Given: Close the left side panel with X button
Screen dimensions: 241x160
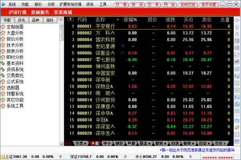Looking at the screenshot, I should [61, 20].
